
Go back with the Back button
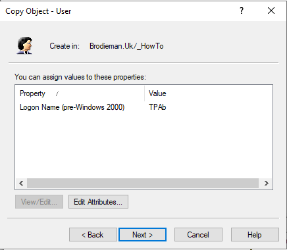(x=93, y=235)
